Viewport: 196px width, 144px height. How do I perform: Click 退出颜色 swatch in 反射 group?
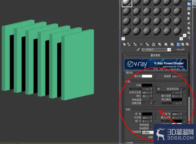[x=177, y=99]
